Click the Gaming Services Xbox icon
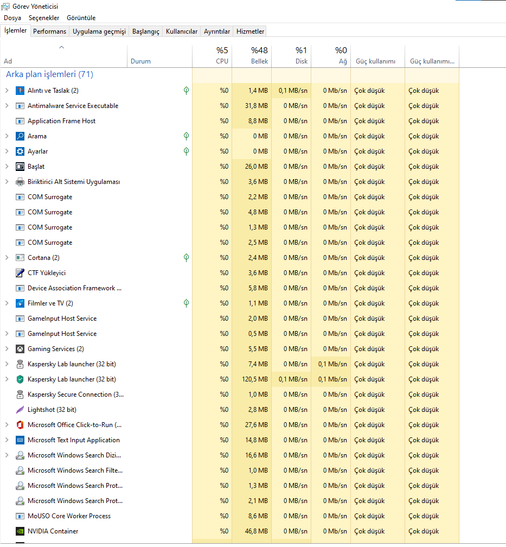Viewport: 506px width, 547px height. (20, 349)
